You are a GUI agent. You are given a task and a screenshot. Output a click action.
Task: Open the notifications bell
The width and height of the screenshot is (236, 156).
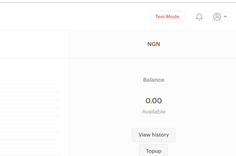pos(199,17)
